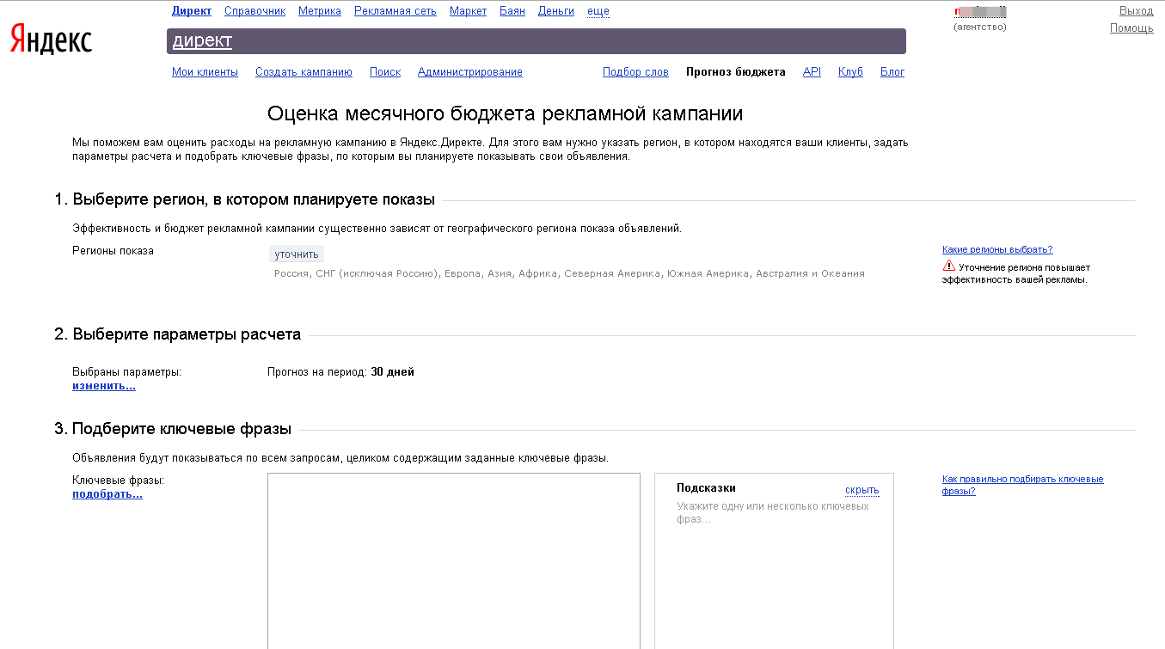Screen dimensions: 1165x649
Task: Open the 'API' page
Action: pyautogui.click(x=811, y=71)
